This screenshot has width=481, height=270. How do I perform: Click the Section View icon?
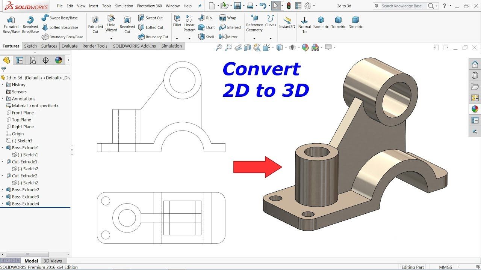pyautogui.click(x=247, y=48)
